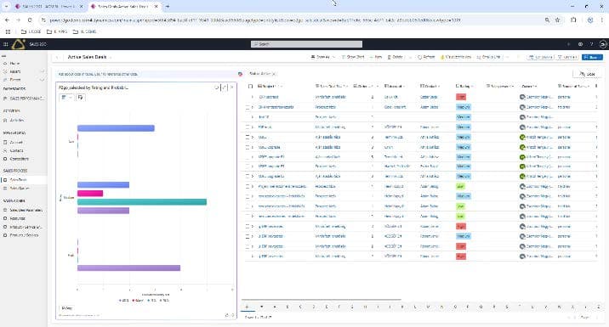Select All in the alphabet jump bar
The width and height of the screenshot is (609, 327).
pyautogui.click(x=247, y=307)
